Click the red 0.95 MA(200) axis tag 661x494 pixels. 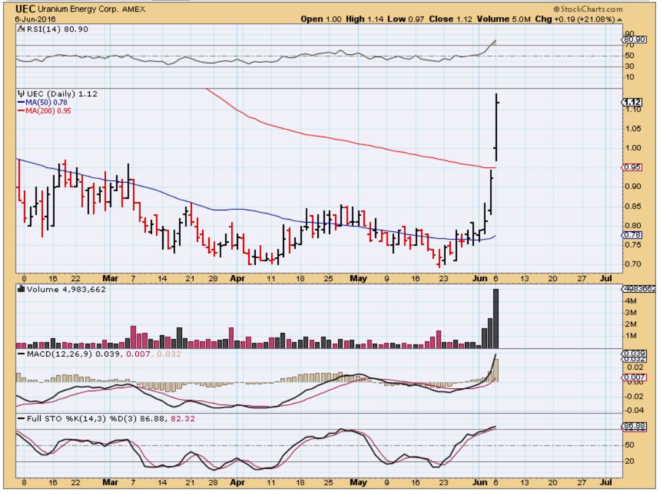click(x=632, y=167)
